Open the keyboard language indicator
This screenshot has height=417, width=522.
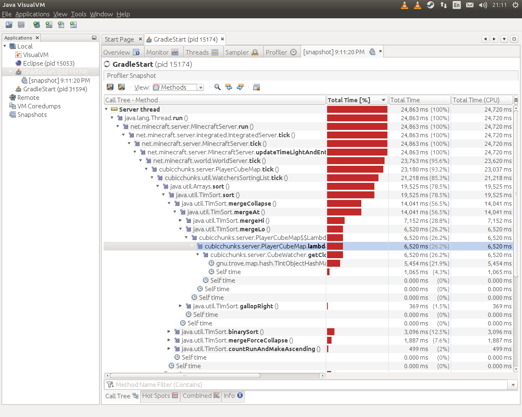point(457,5)
